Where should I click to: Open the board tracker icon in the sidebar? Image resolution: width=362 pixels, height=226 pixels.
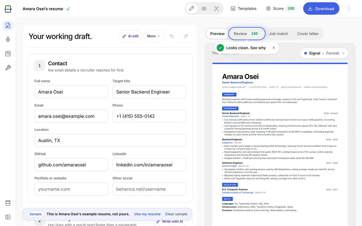pyautogui.click(x=8, y=54)
